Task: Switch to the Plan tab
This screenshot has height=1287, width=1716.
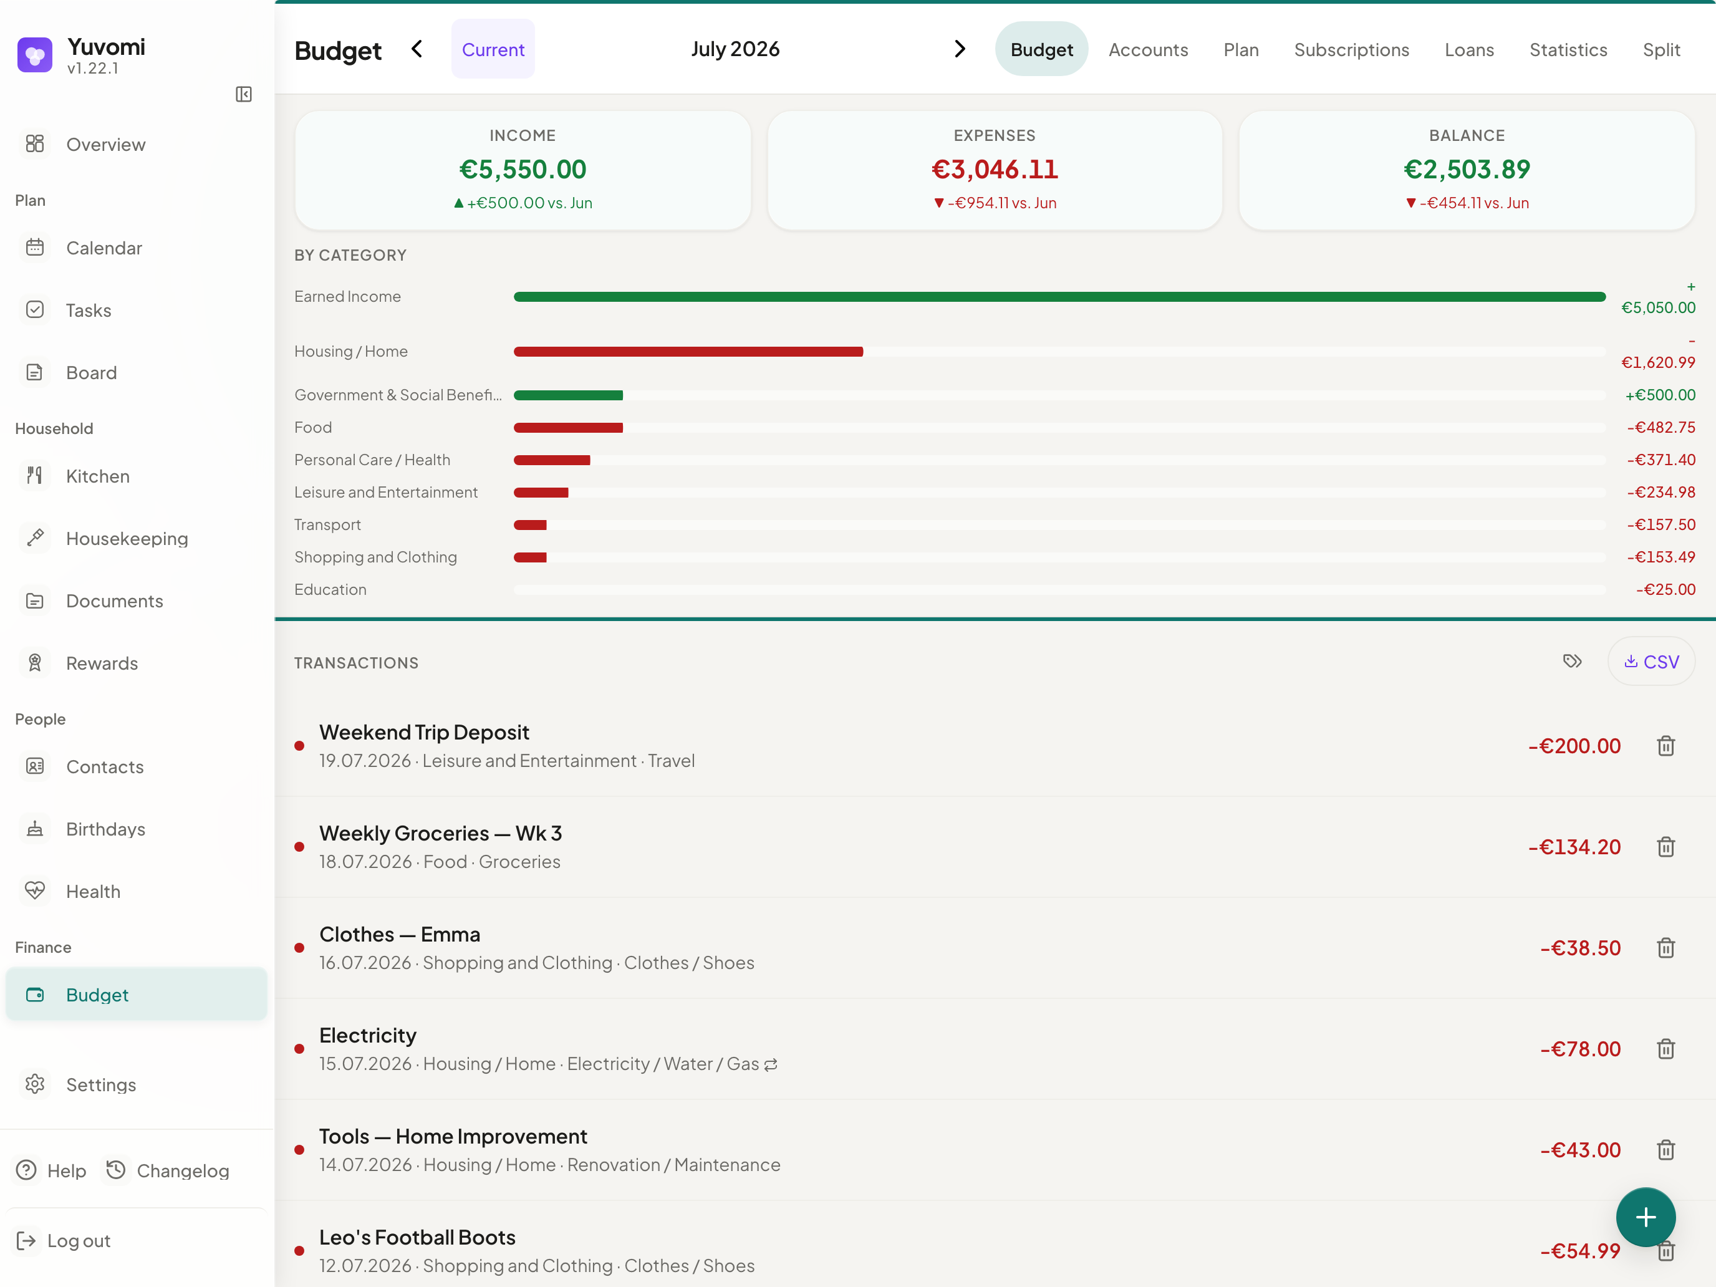Action: pyautogui.click(x=1240, y=49)
